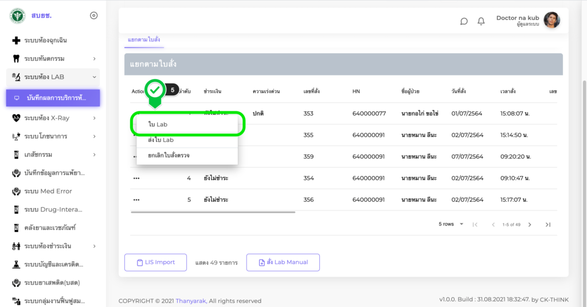Click the LAB microscope icon in sidebar
Viewport: 587px width, 307px height.
tap(16, 77)
